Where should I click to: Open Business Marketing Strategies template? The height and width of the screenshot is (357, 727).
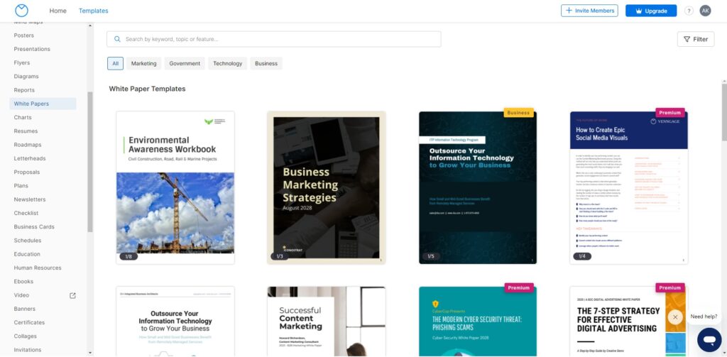point(327,188)
